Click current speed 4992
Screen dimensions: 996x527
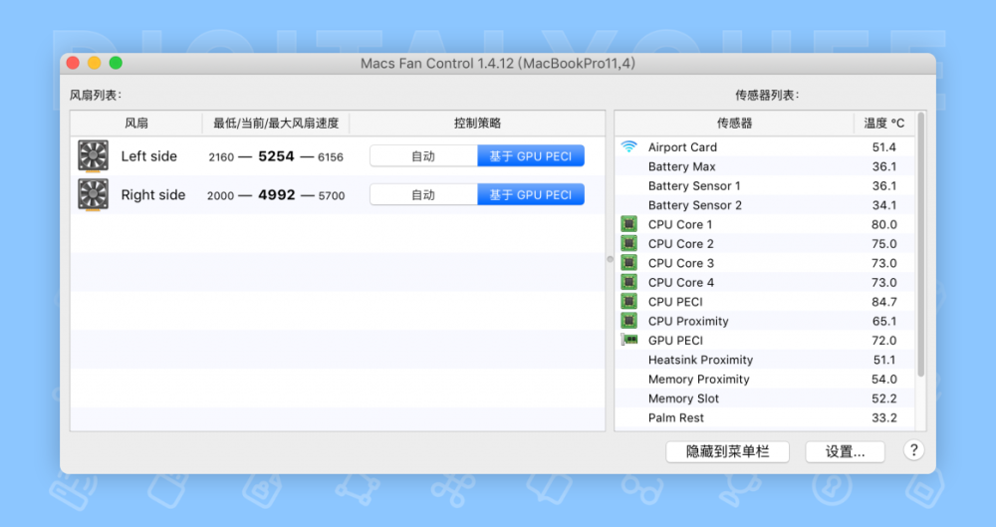276,195
